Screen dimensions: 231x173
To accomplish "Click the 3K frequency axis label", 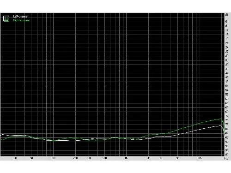I will coord(161,158).
